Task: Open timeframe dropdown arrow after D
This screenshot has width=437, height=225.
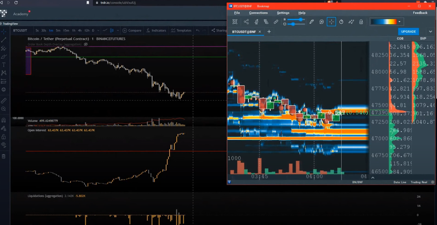Action: (98, 30)
